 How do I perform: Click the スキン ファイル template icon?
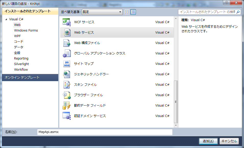pyautogui.click(x=66, y=85)
